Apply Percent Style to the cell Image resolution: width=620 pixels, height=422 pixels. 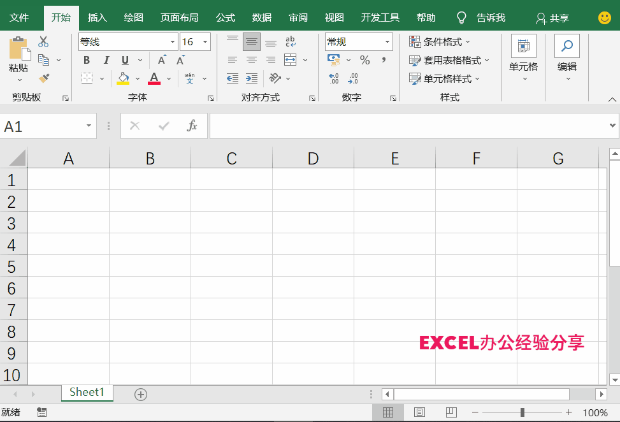[365, 59]
